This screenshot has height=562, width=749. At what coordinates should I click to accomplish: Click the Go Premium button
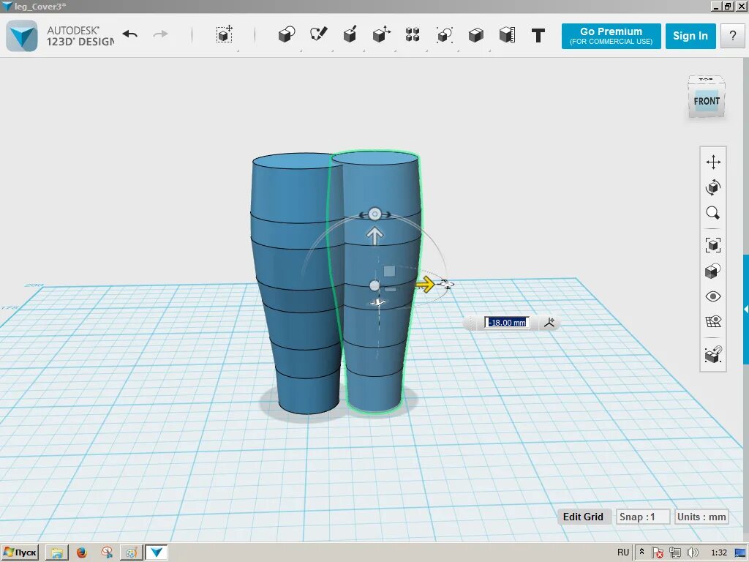tap(611, 36)
